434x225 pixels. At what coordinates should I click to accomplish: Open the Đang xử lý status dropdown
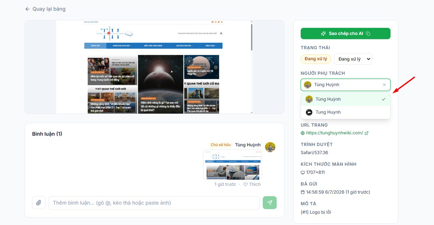[353, 59]
